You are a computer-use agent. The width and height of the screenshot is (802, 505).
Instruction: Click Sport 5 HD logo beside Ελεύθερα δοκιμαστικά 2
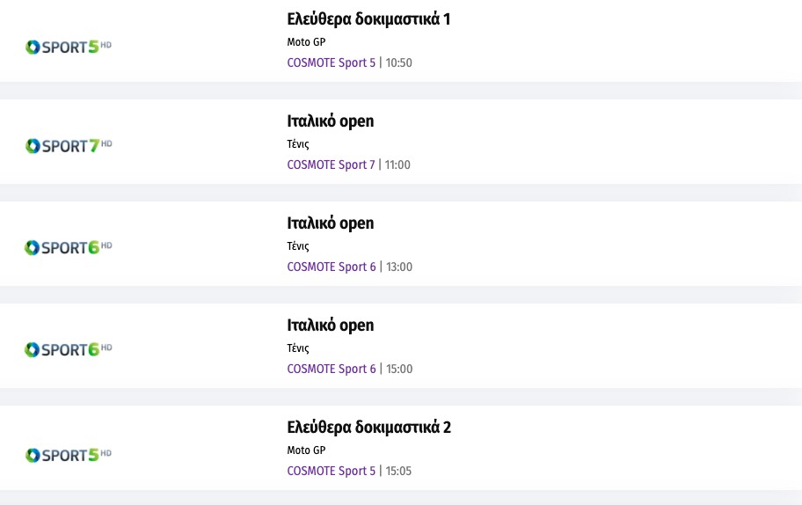click(x=69, y=455)
